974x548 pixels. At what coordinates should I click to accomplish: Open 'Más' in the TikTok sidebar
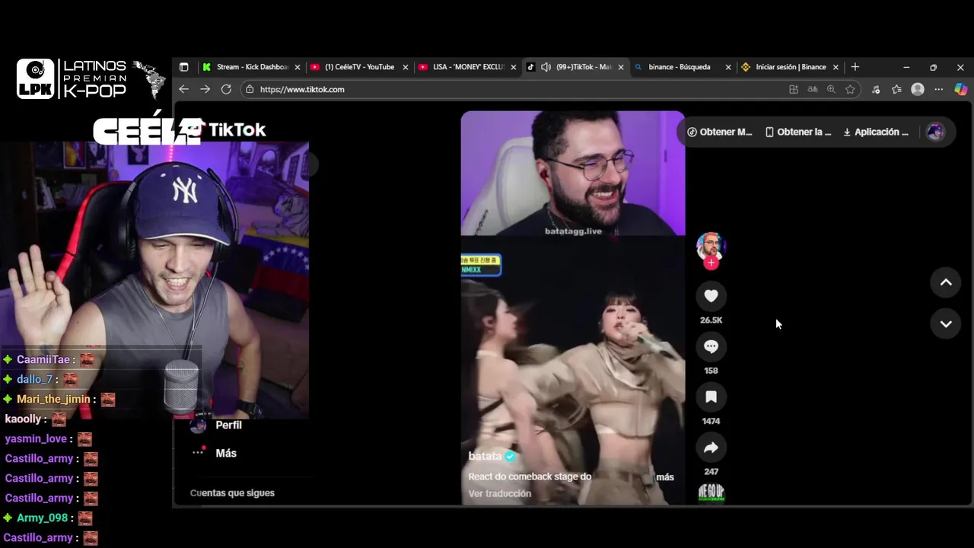[225, 453]
